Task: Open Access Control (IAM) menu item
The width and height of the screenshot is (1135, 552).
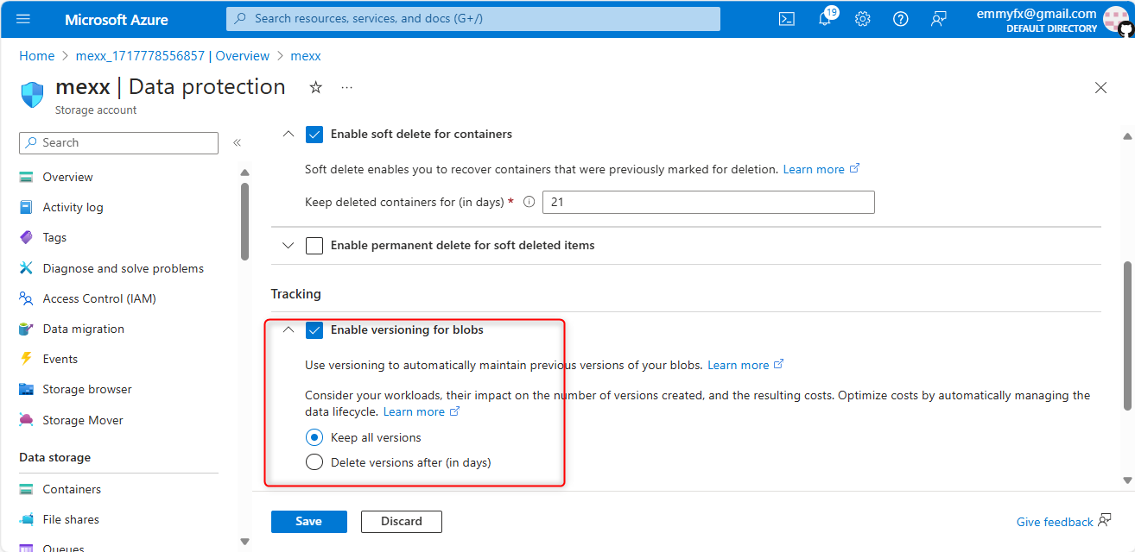Action: [x=99, y=298]
